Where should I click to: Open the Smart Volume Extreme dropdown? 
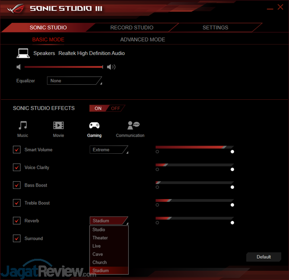coord(109,149)
